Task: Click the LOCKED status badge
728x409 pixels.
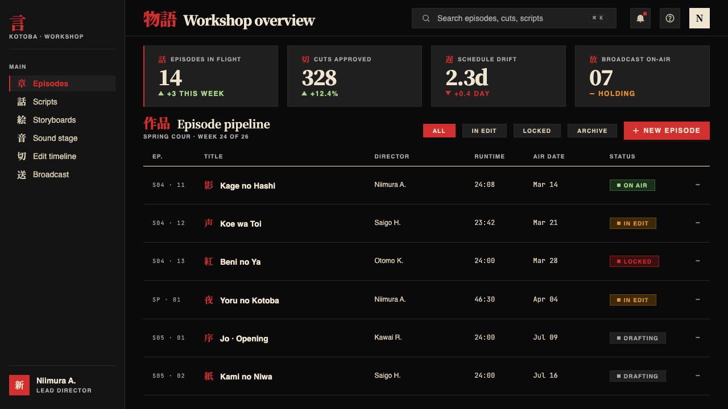Action: pos(634,261)
